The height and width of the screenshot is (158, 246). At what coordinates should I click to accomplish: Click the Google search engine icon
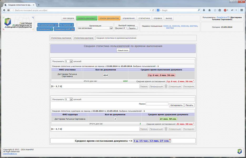(158, 10)
